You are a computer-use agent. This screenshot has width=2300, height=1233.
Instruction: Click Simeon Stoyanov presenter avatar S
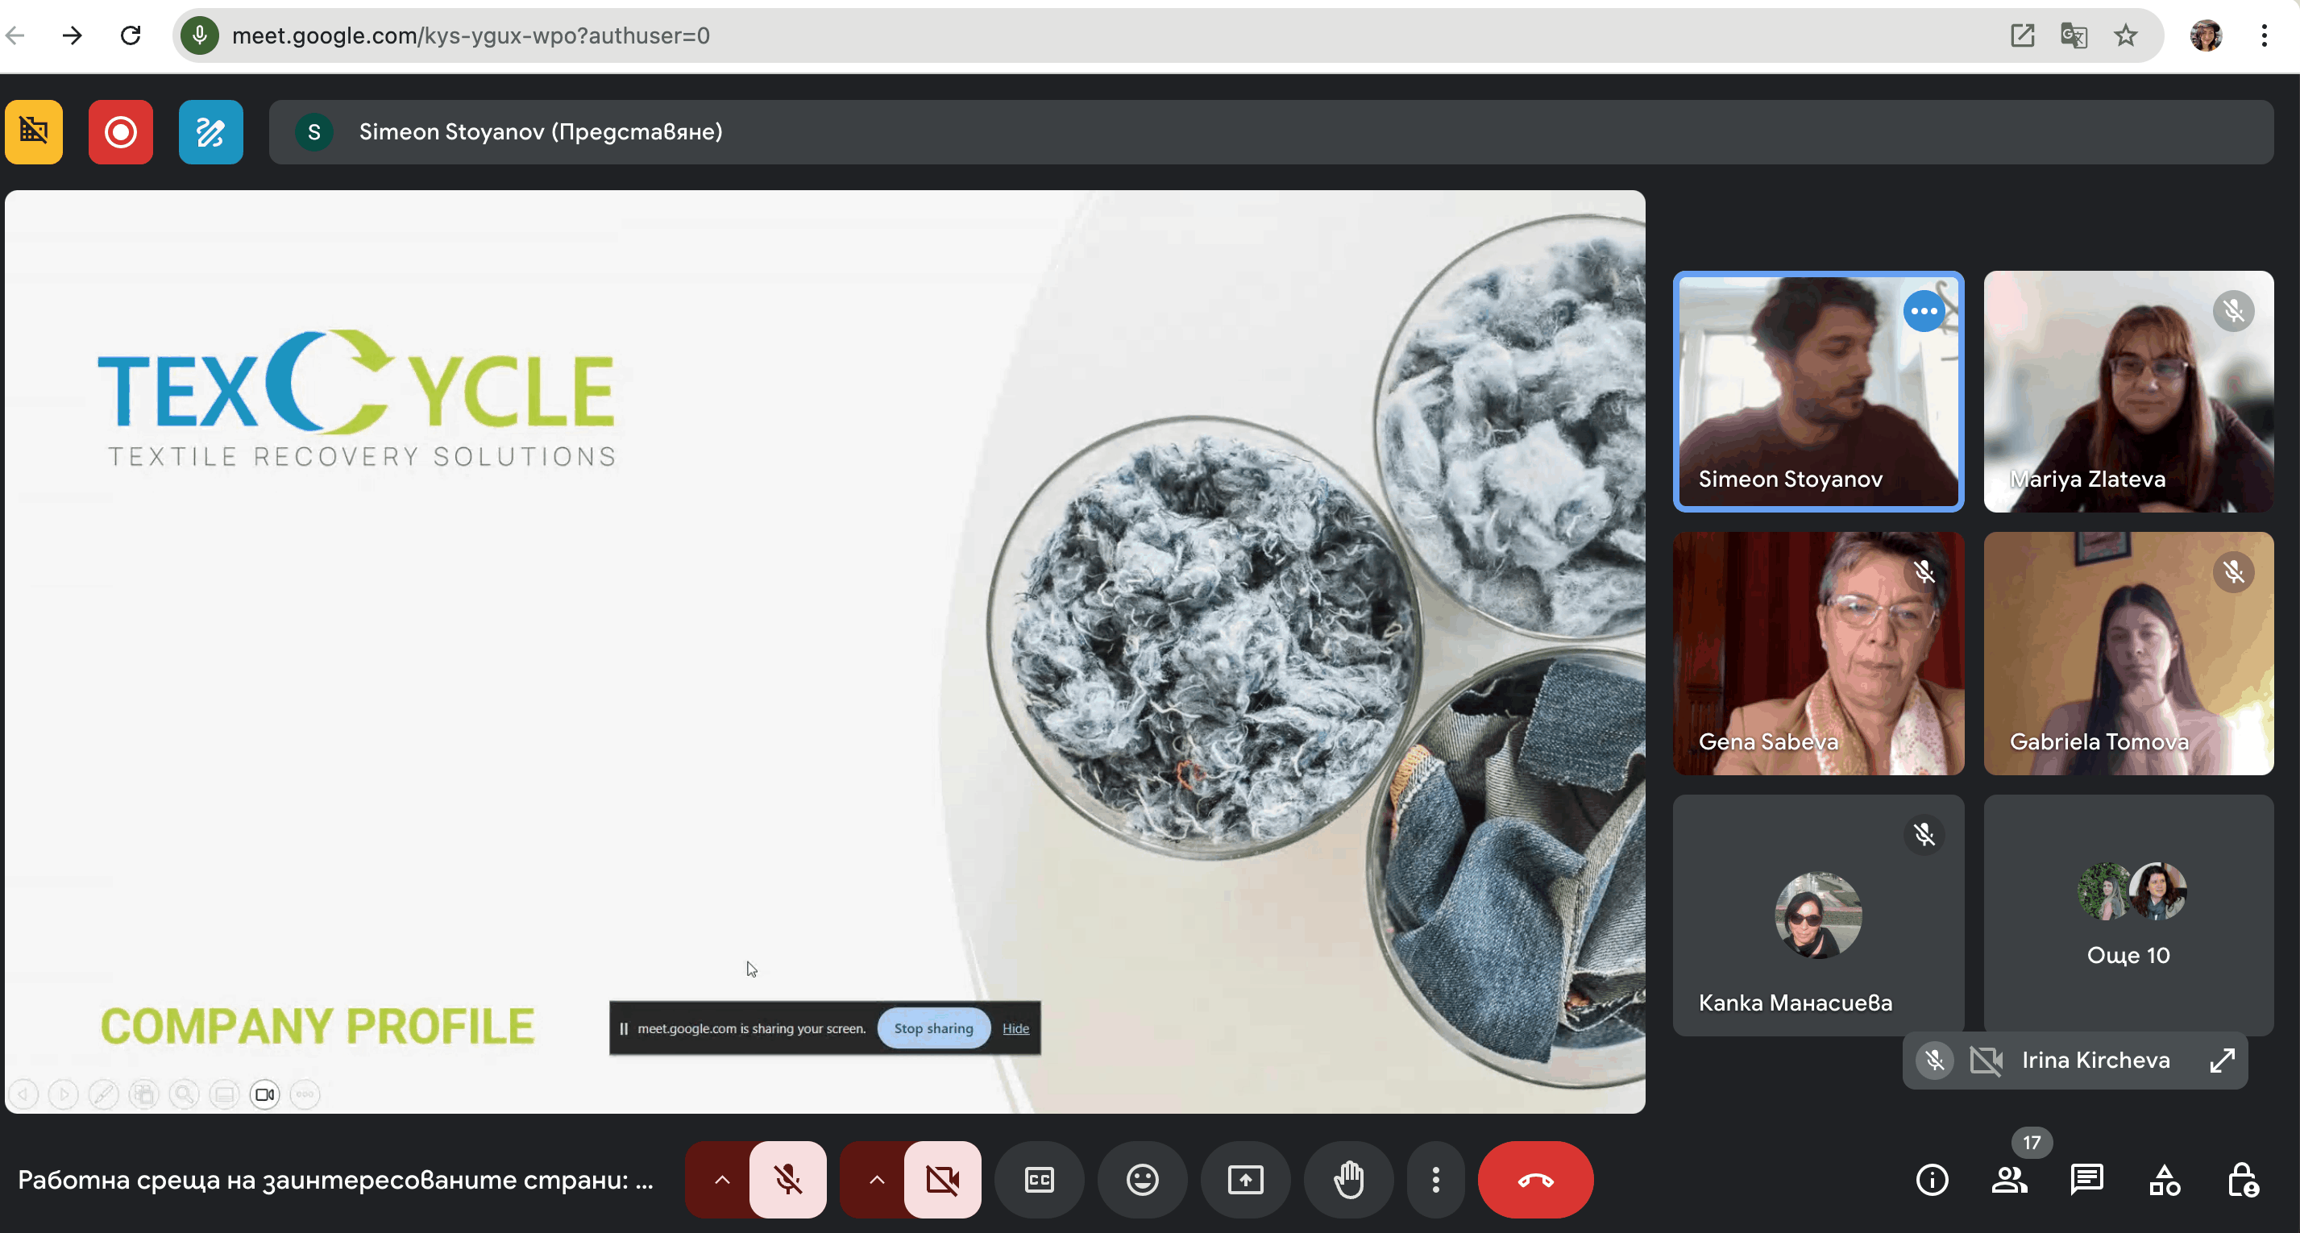point(314,132)
